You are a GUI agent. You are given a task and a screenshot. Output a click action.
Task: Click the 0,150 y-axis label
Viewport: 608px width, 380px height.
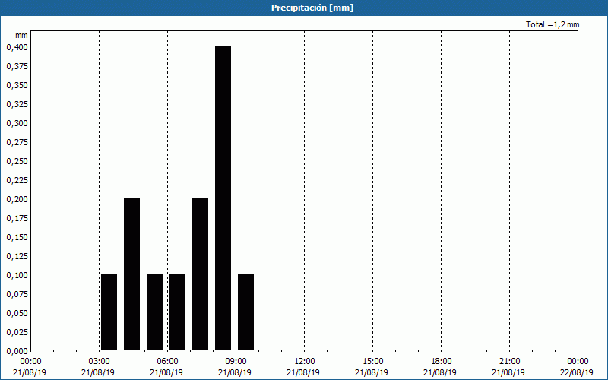click(x=17, y=237)
